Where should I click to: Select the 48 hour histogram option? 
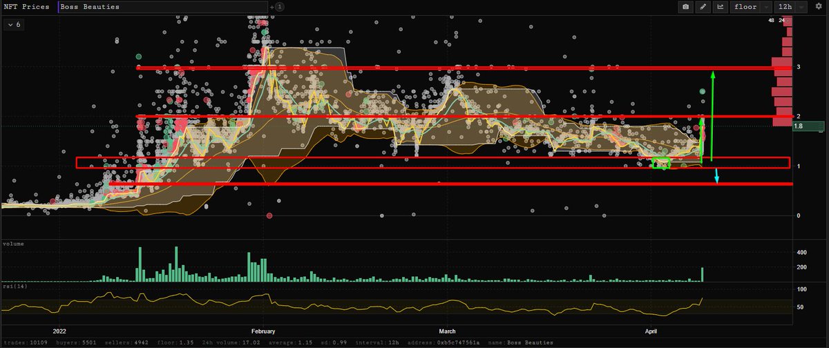771,20
